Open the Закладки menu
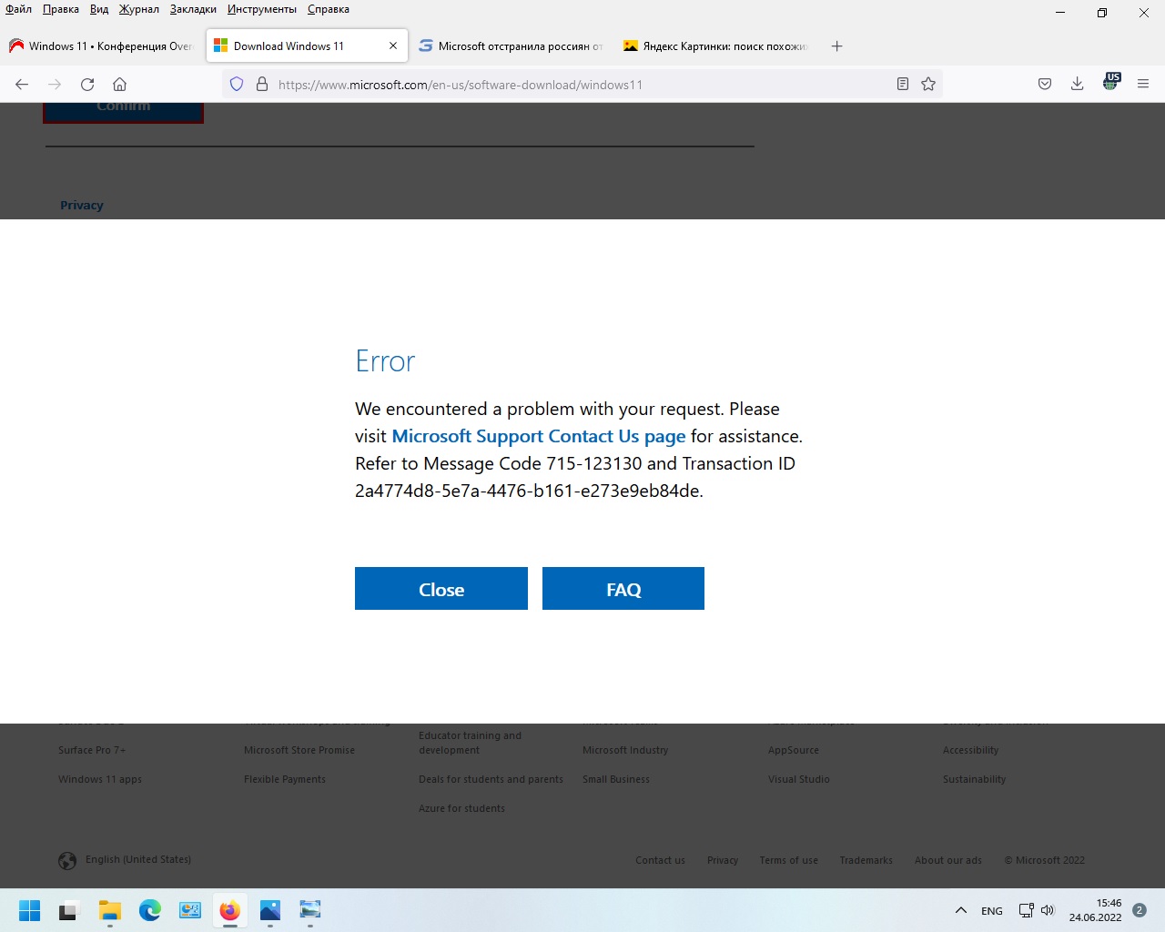 coord(193,9)
